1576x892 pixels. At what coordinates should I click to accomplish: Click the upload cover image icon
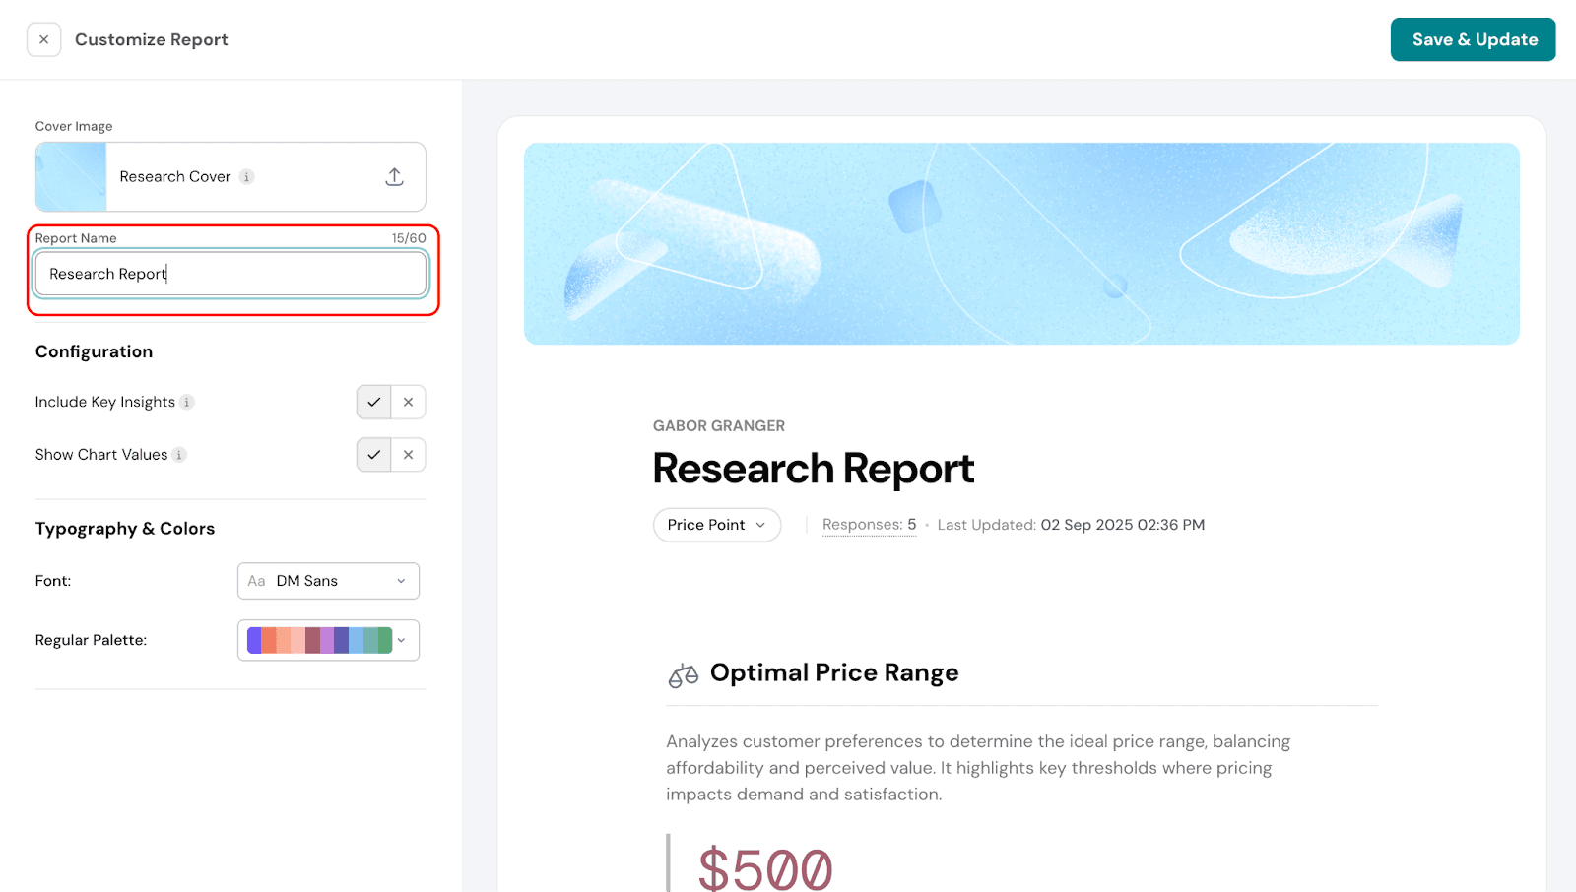tap(394, 177)
